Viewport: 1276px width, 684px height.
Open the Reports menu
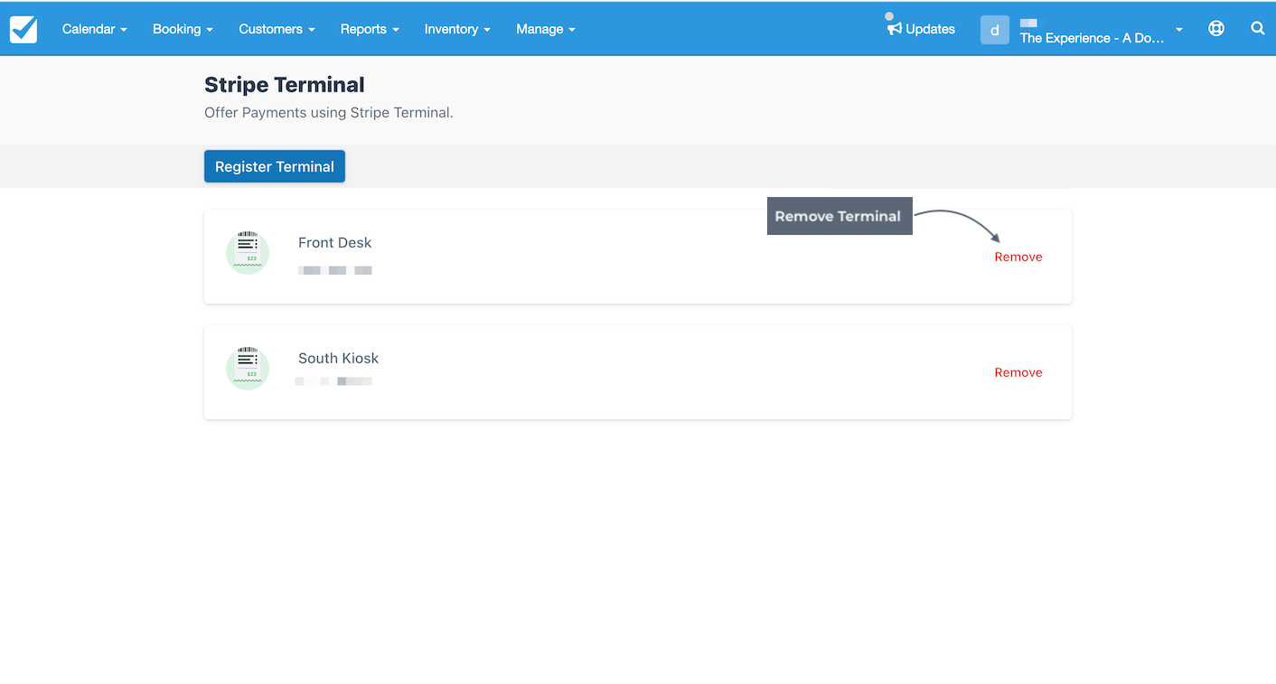coord(370,29)
